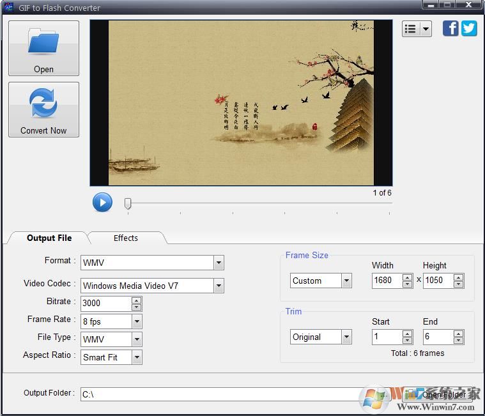Screen dimensions: 485x416
Task: Increase the Height with the up arrow
Action: point(458,277)
